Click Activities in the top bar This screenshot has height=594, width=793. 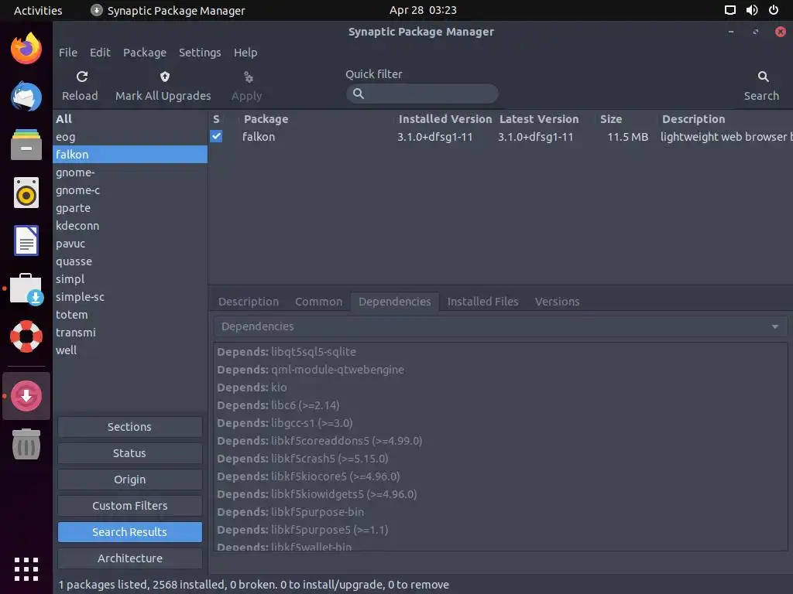point(38,10)
